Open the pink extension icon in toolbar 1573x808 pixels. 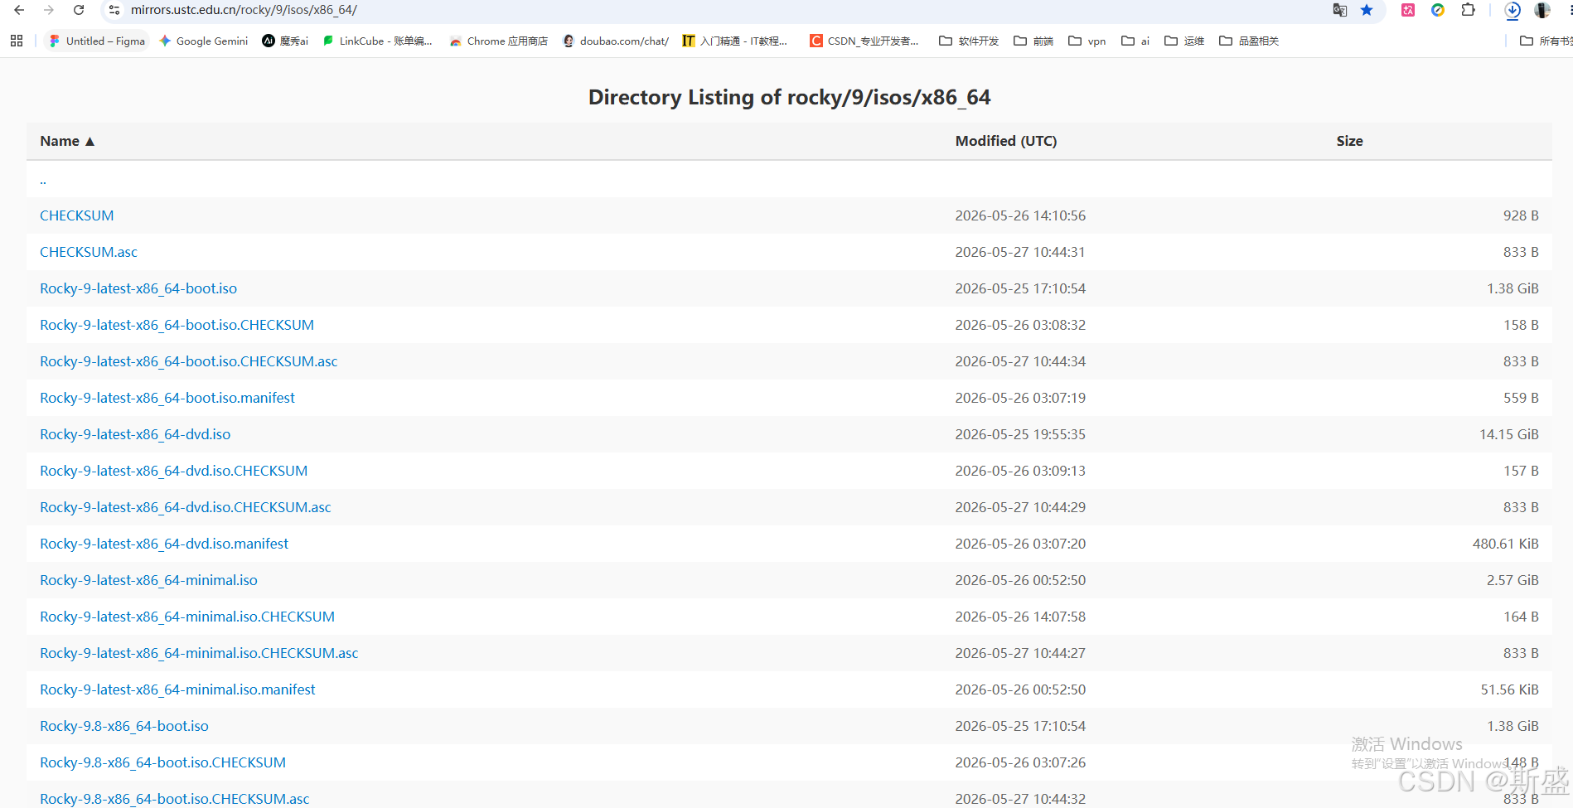(x=1408, y=10)
